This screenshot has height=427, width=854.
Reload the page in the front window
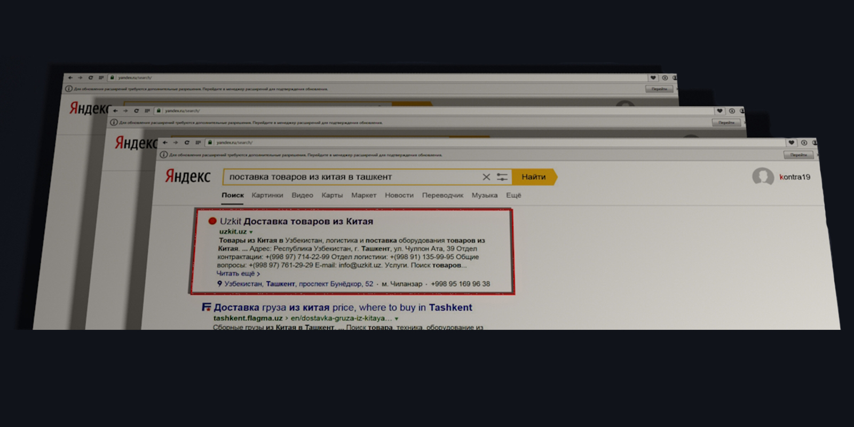point(187,143)
